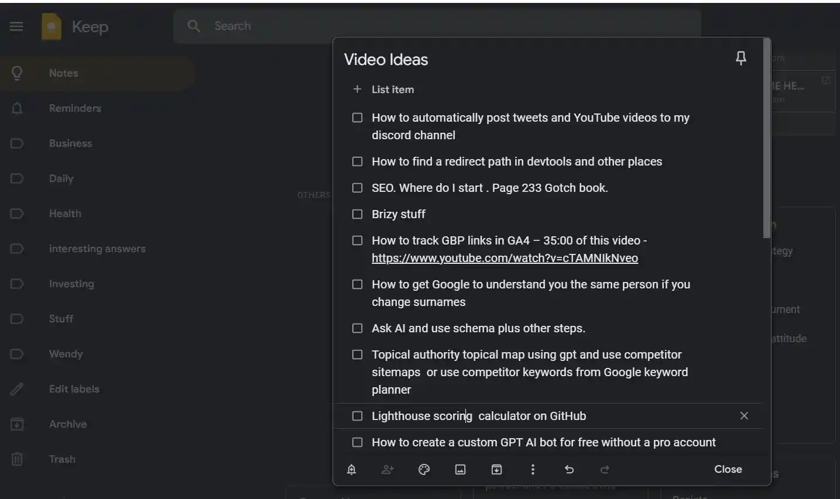The height and width of the screenshot is (499, 840).
Task: Click the Undo arrow icon
Action: click(x=569, y=469)
